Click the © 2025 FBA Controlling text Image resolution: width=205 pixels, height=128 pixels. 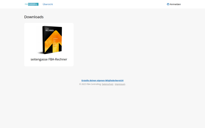(90, 84)
